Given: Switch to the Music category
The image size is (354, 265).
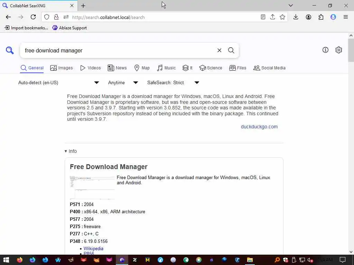Looking at the screenshot, I should [x=166, y=68].
